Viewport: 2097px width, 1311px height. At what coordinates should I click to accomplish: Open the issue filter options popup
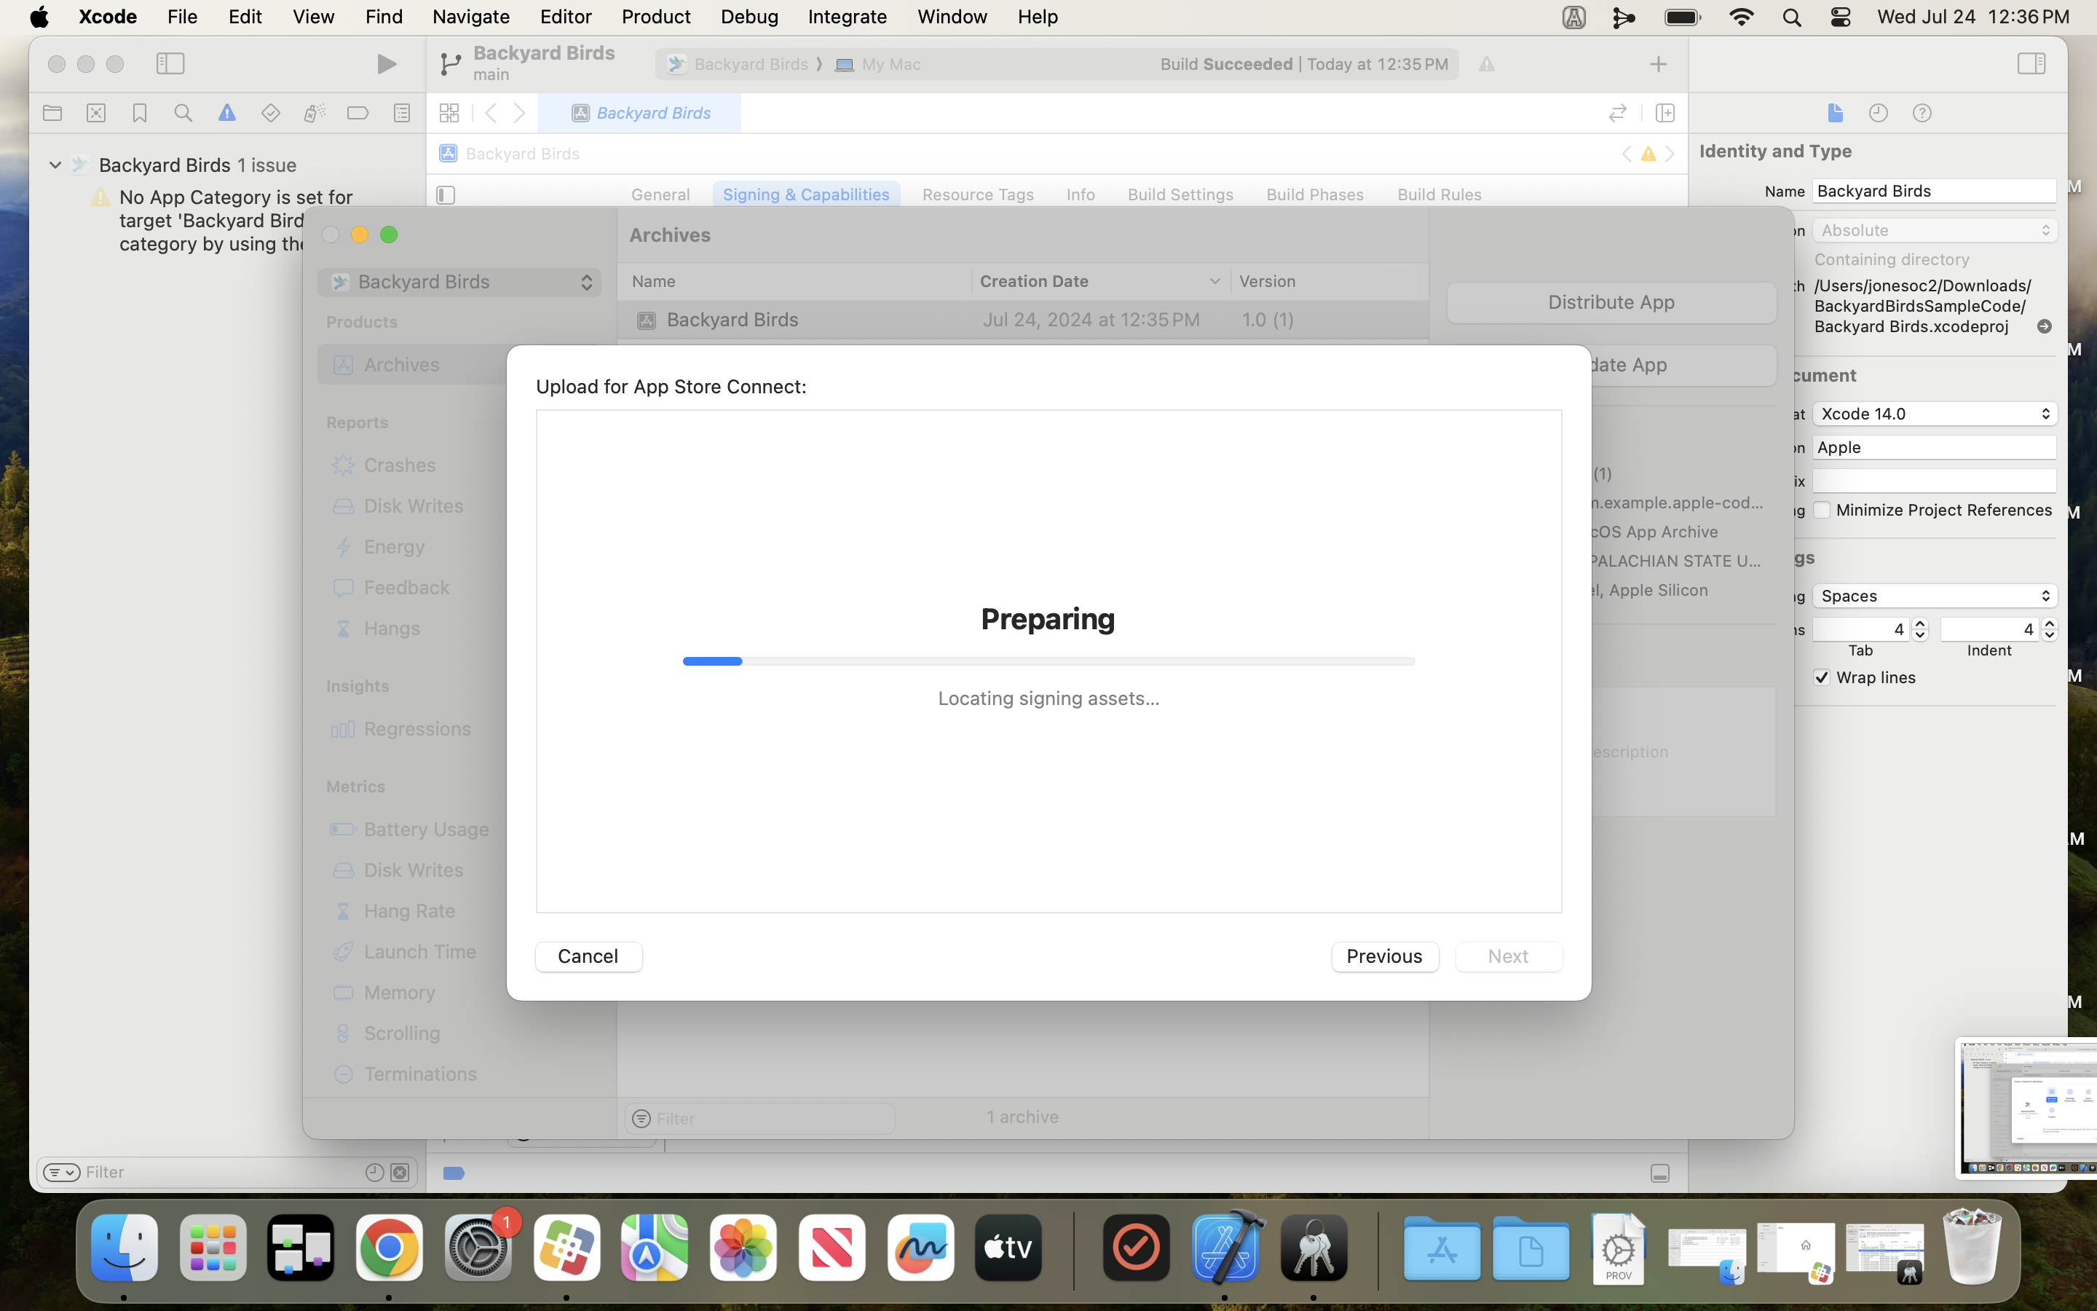click(60, 1173)
